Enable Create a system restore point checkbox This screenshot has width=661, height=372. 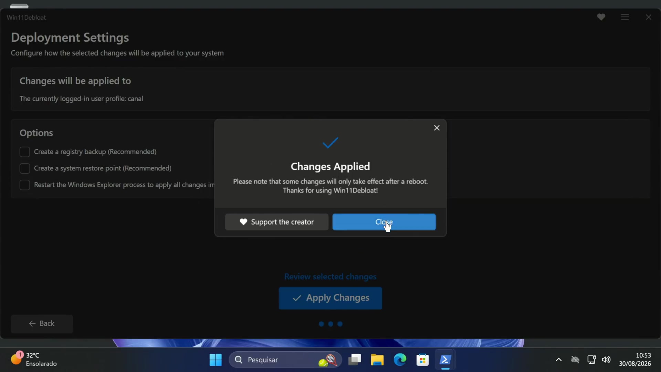click(x=25, y=168)
